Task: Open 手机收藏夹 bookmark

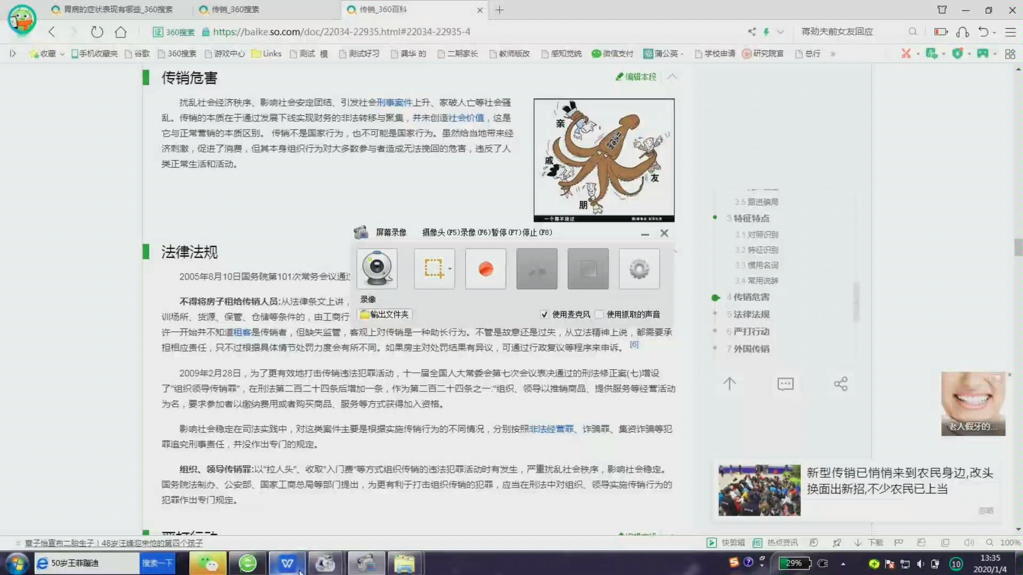Action: point(94,53)
